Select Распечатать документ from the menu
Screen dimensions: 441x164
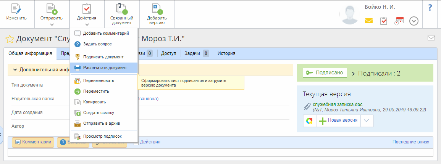[x=105, y=68]
